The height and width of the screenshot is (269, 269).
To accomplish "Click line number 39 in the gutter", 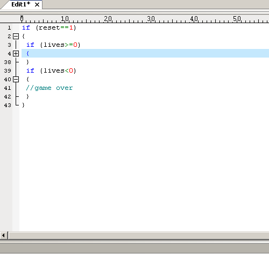I will coord(8,71).
